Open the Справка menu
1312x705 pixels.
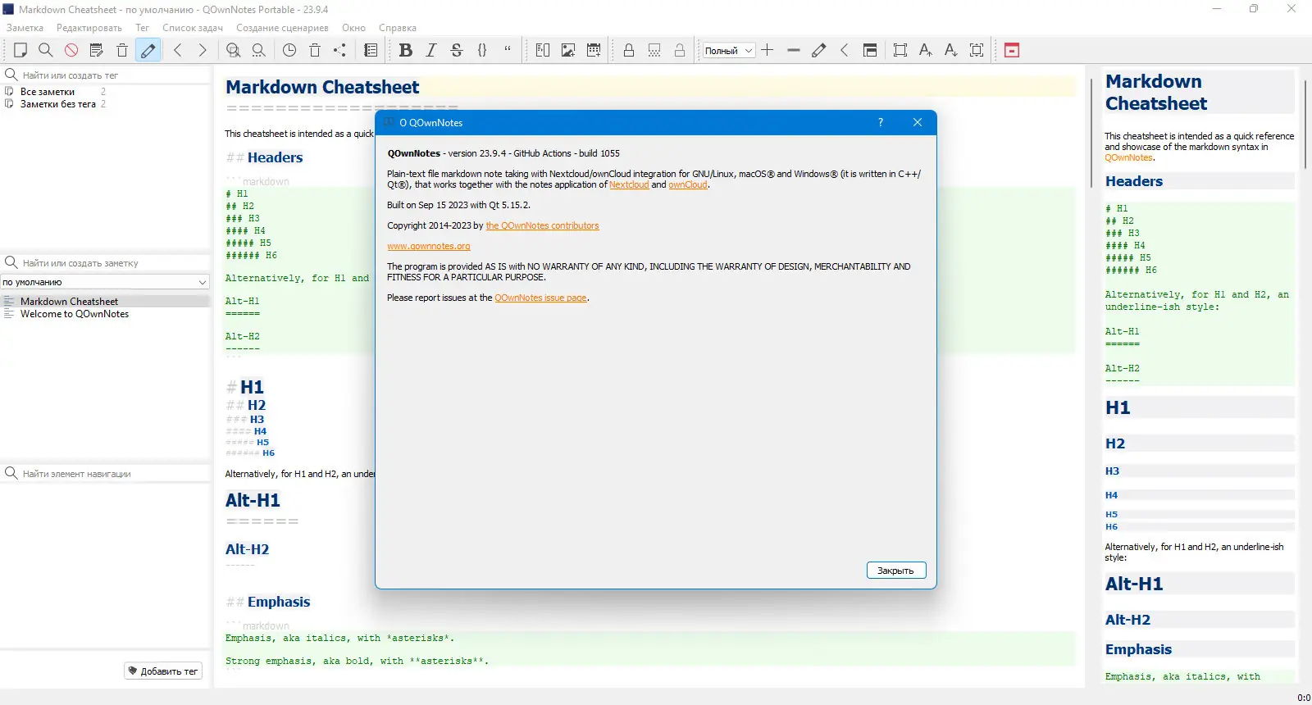398,28
